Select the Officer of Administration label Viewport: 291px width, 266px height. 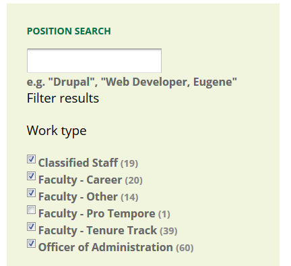point(106,247)
